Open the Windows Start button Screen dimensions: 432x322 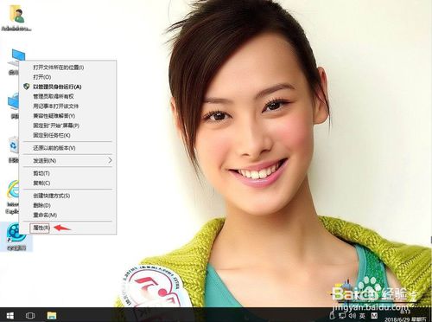(x=10, y=315)
